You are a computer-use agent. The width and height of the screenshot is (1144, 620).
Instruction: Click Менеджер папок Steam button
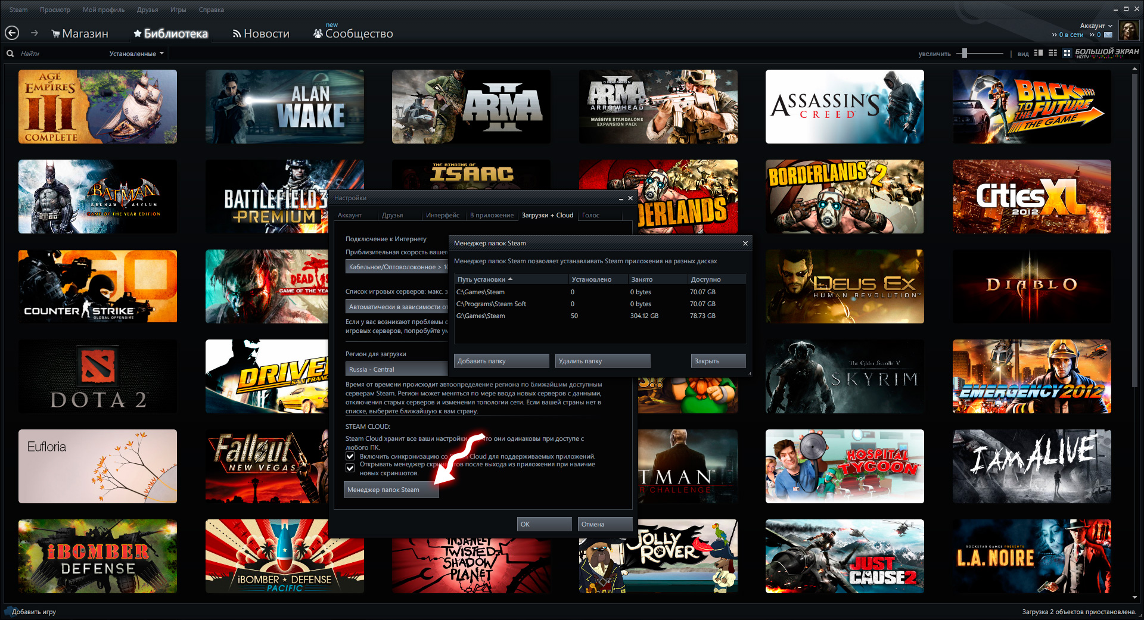[391, 490]
